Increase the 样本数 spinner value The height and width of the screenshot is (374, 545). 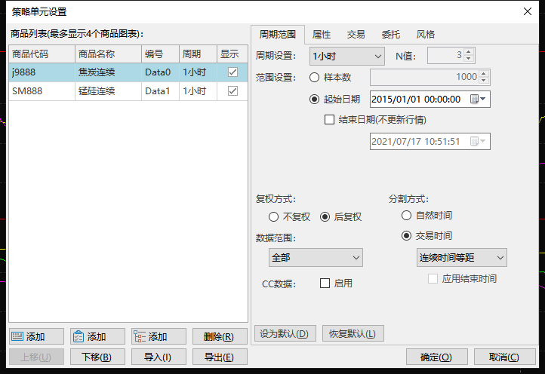(x=485, y=73)
